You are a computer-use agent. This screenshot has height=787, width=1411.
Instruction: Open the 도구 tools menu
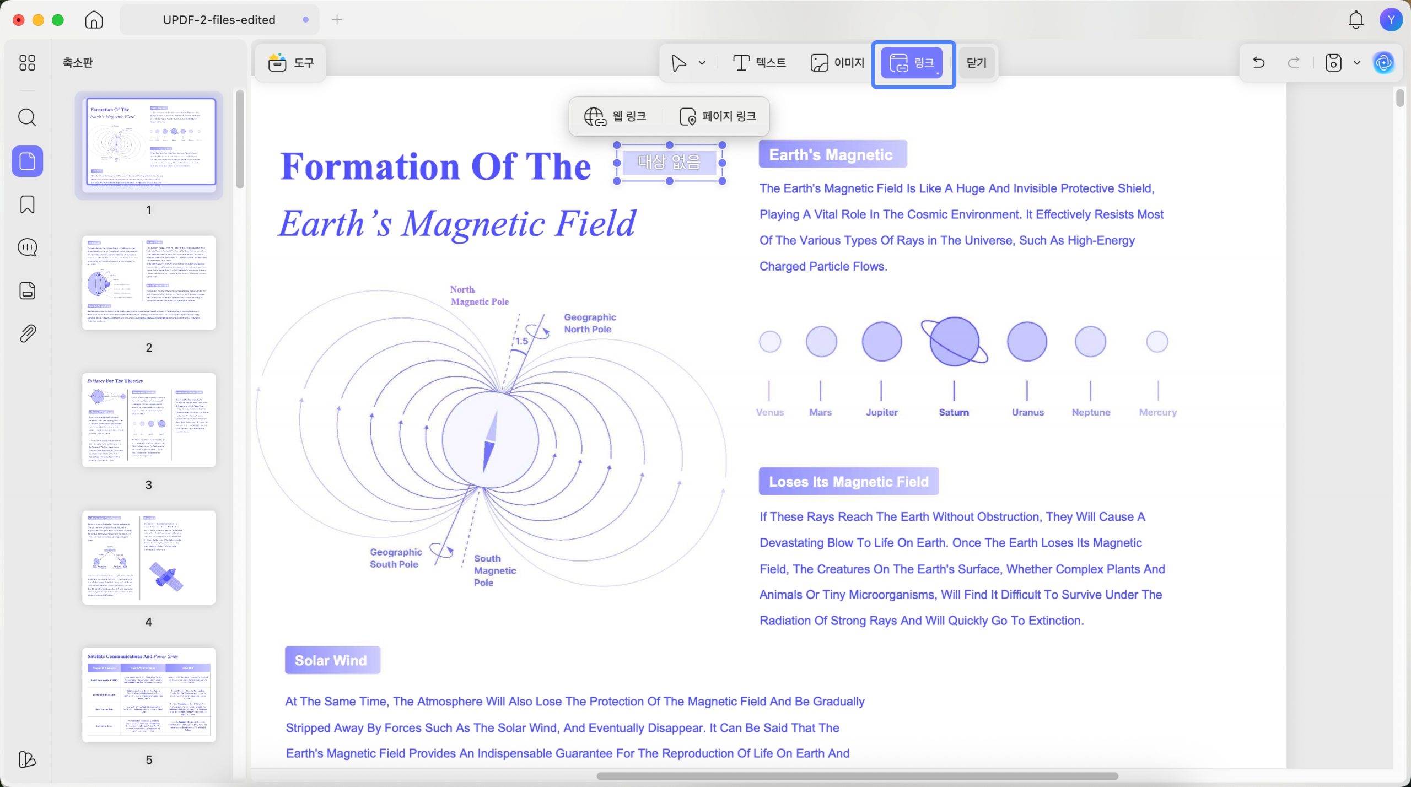(291, 63)
